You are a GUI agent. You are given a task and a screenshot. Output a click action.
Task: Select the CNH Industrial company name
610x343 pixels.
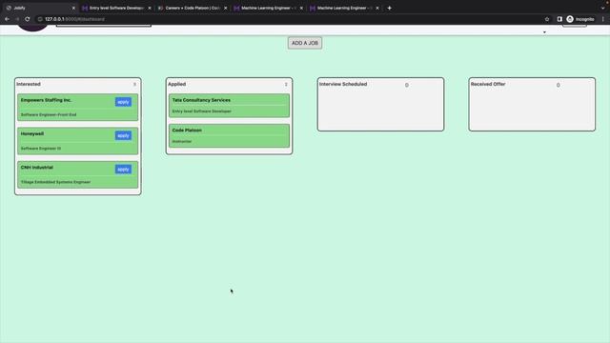(x=37, y=168)
